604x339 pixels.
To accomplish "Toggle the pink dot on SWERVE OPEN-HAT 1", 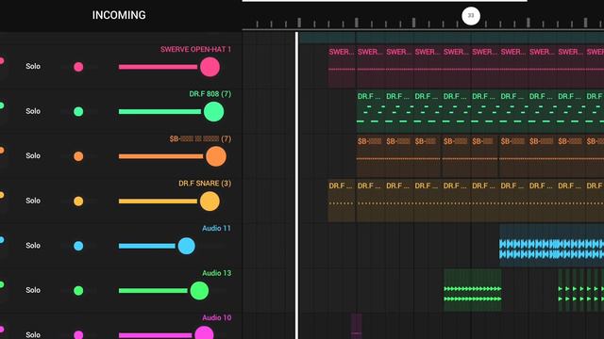I will [78, 67].
